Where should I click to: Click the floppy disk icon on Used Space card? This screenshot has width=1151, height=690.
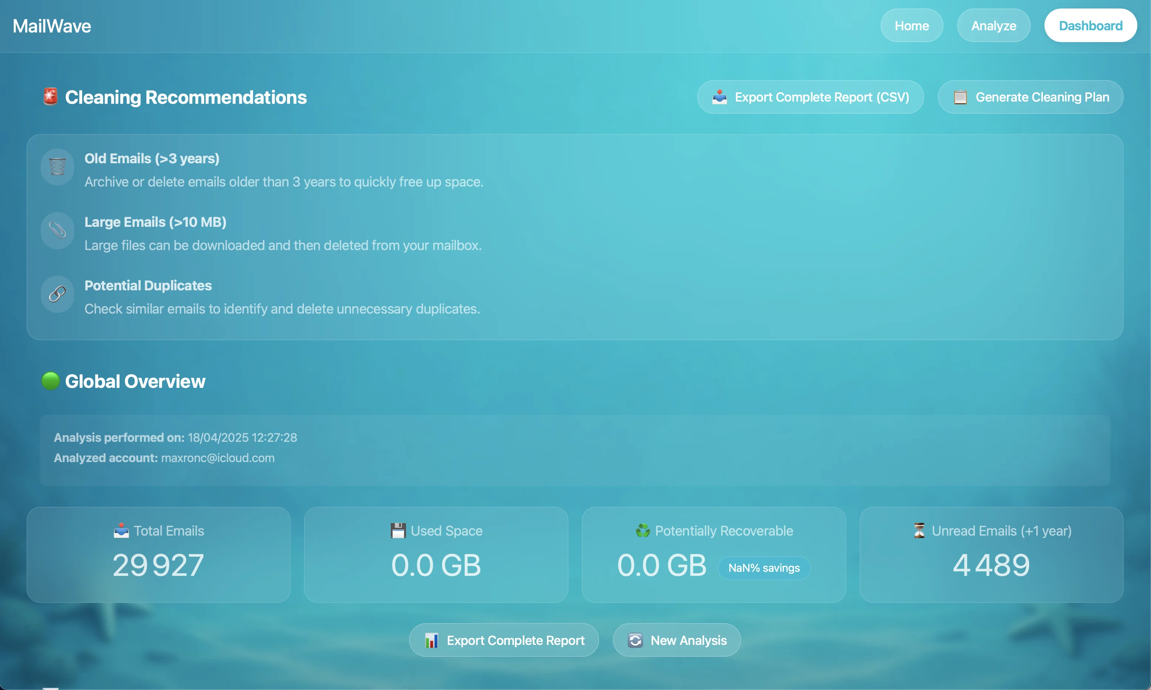click(x=398, y=530)
